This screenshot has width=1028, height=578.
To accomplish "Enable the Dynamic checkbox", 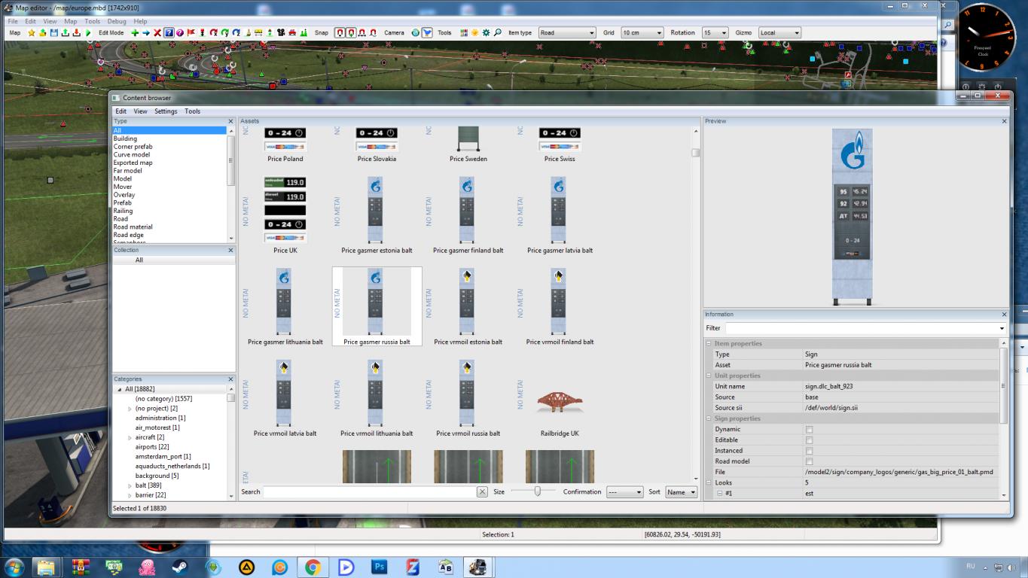I will coord(809,430).
